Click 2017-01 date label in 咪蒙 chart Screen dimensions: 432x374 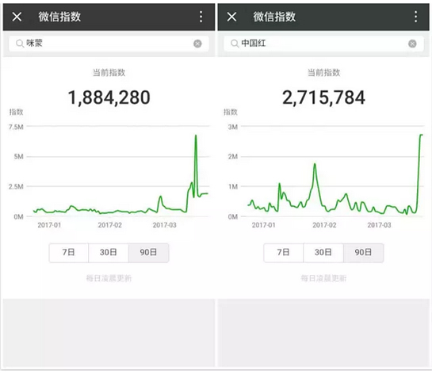coord(49,225)
